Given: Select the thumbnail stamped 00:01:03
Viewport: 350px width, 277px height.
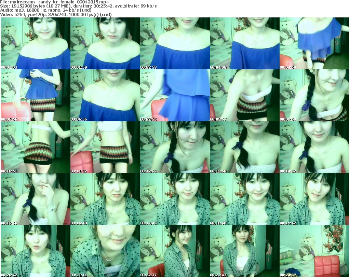Looking at the screenshot, I should click(36, 43).
